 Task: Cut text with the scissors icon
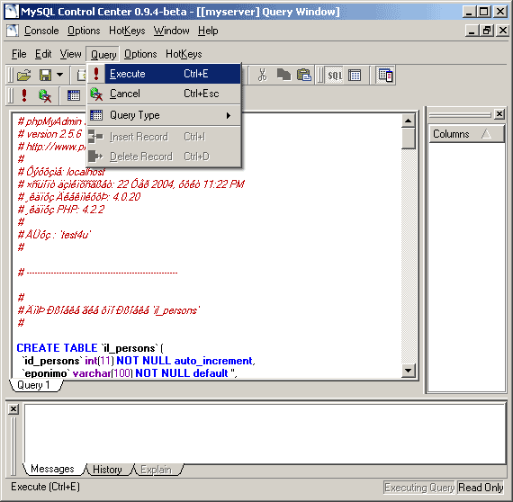click(262, 75)
